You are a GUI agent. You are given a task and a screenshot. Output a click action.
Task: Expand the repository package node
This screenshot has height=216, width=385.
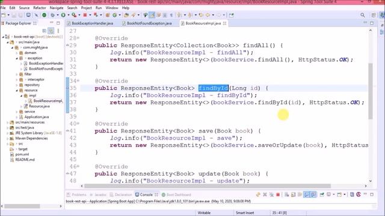(x=17, y=85)
